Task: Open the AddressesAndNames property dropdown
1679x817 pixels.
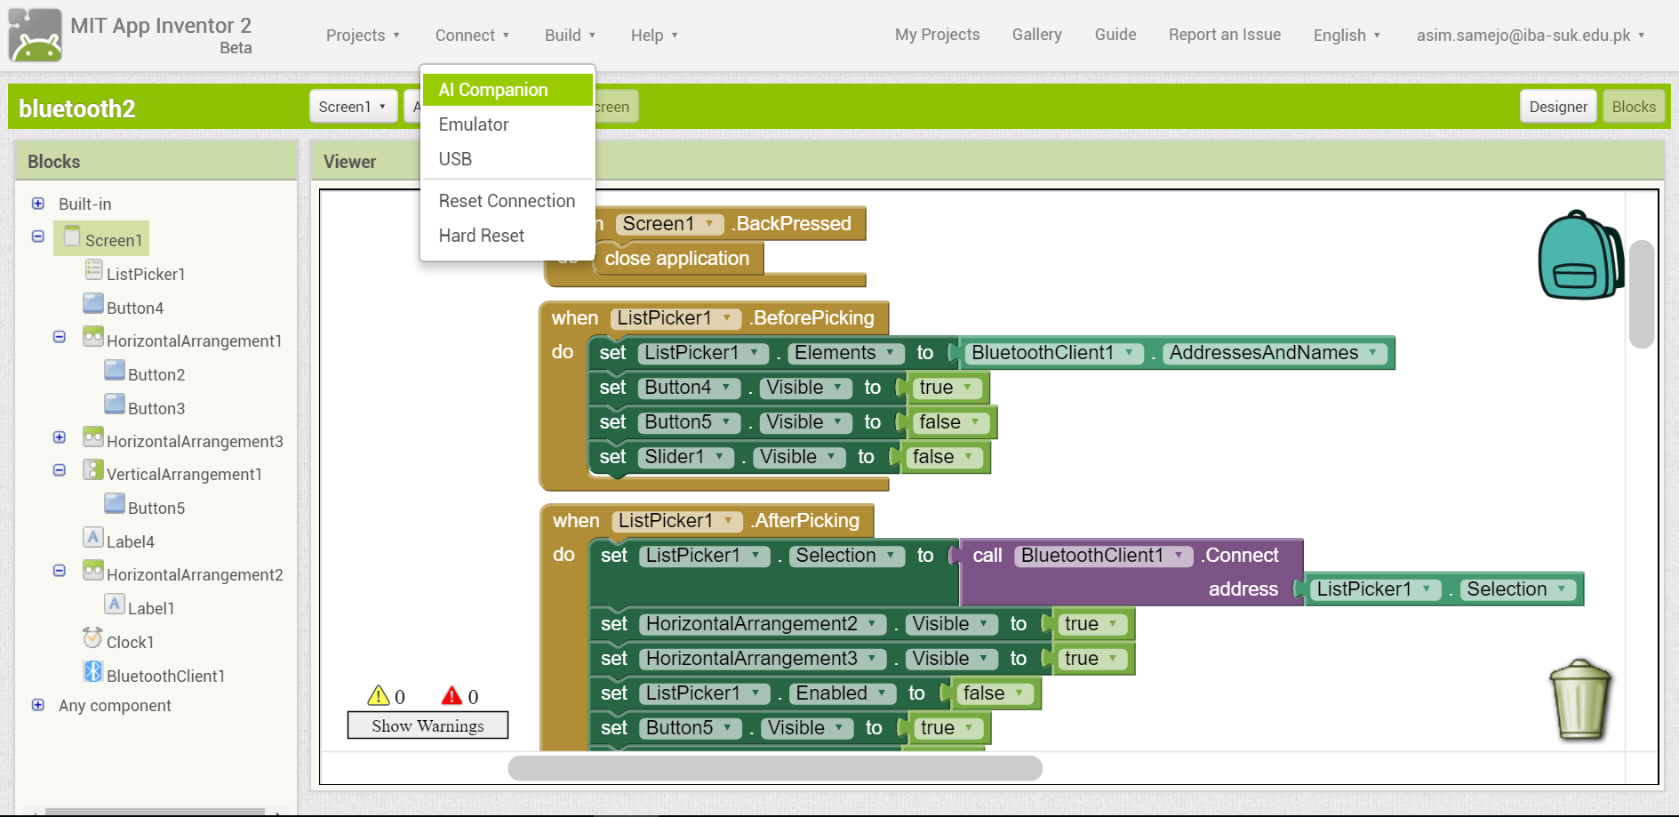Action: click(x=1275, y=353)
